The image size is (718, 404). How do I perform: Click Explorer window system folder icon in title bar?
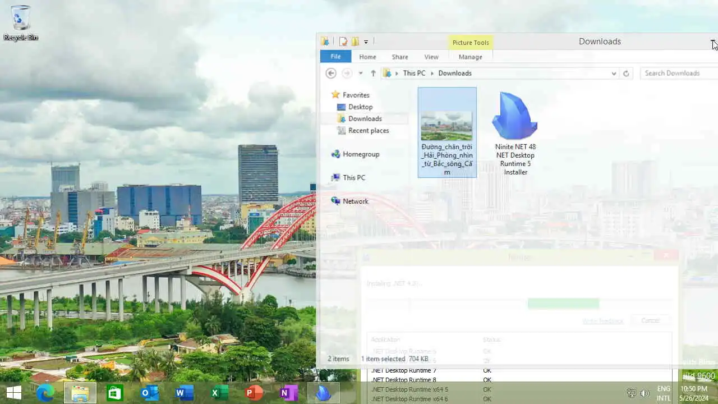point(325,42)
